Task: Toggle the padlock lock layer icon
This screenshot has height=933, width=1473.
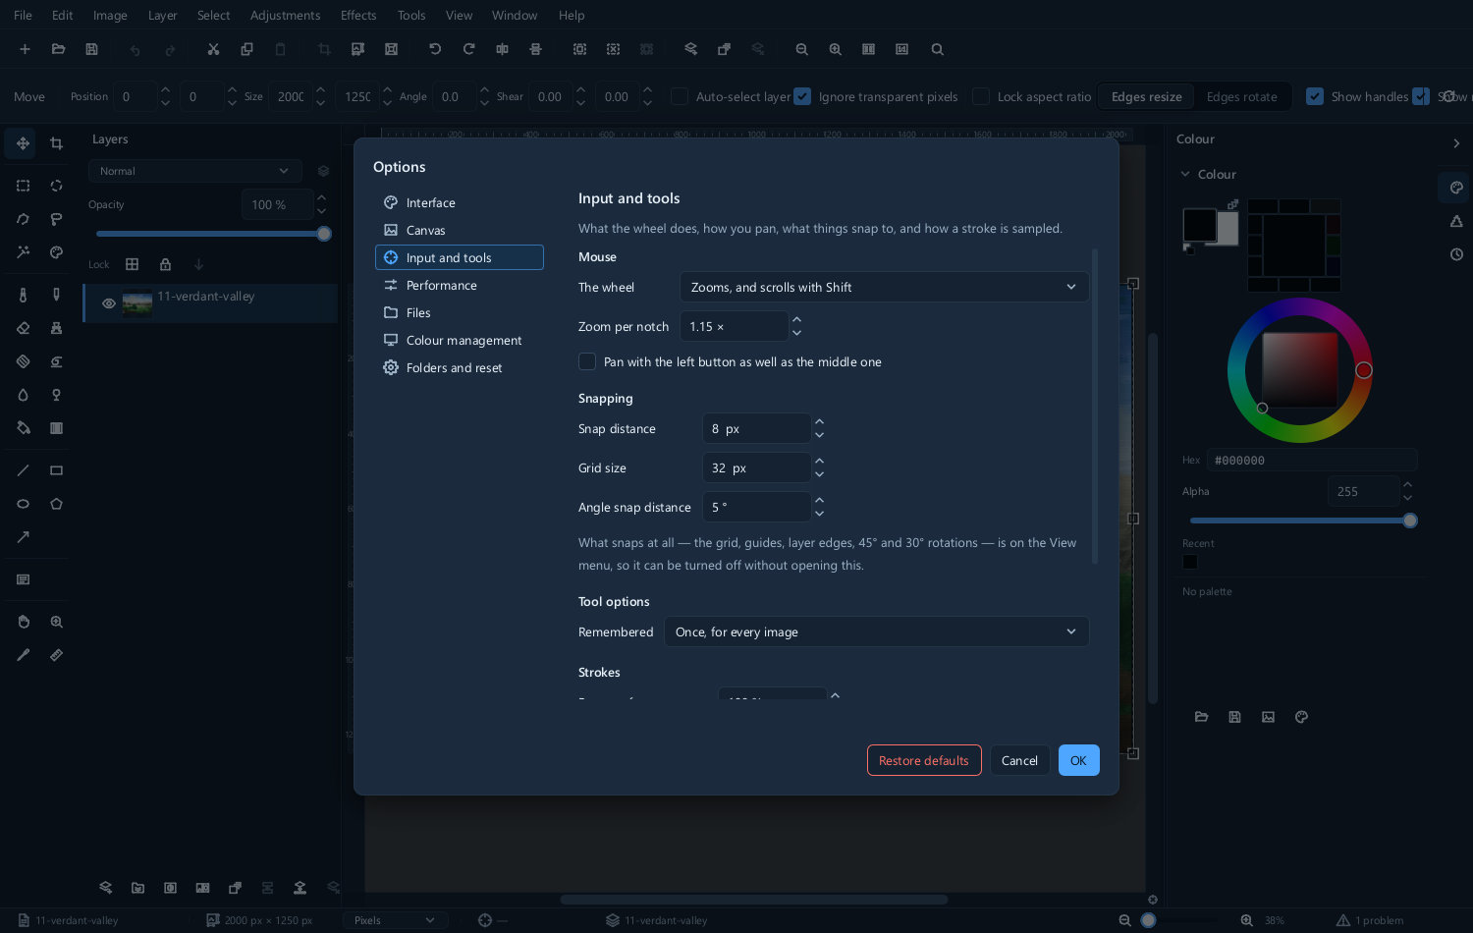Action: point(165,264)
